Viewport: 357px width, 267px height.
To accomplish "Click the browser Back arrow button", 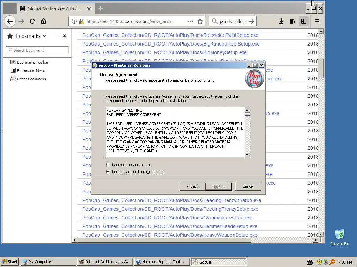I will 9,21.
